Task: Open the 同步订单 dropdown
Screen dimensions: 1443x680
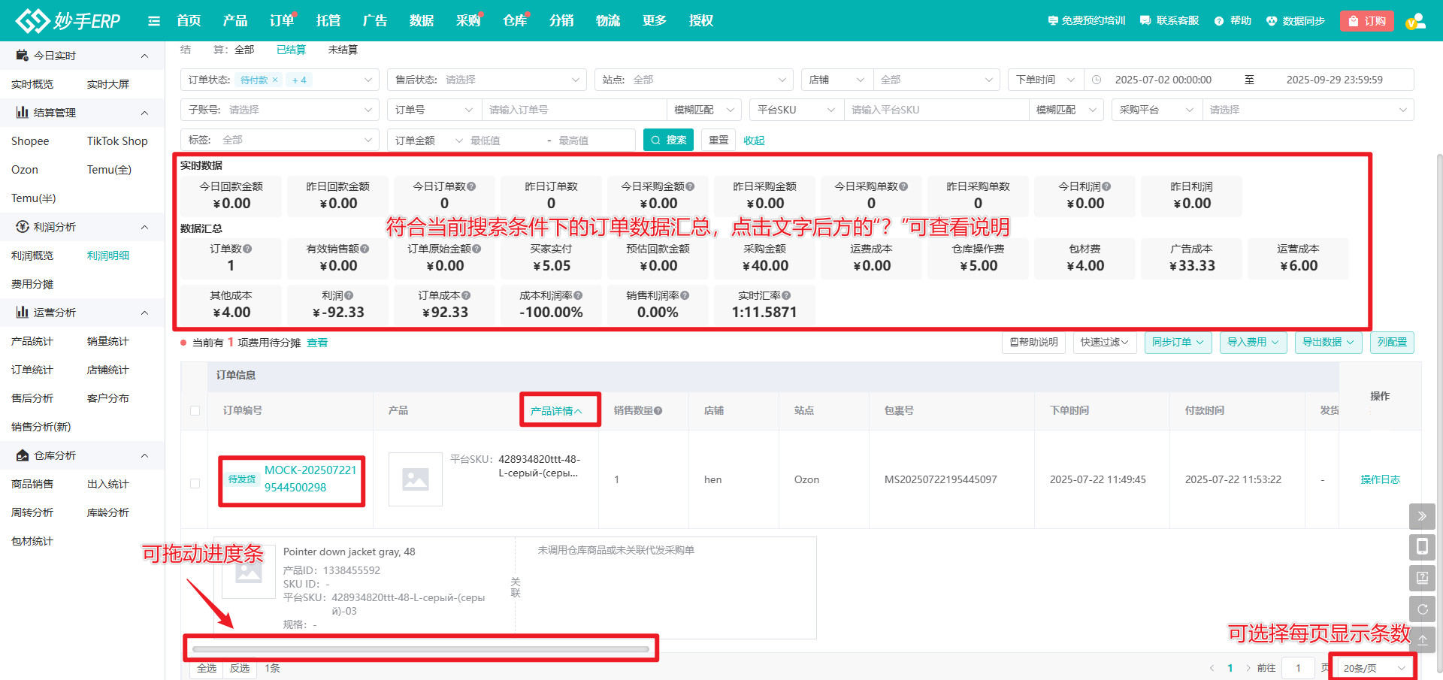Action: 1178,342
